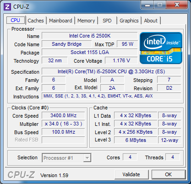Click the Validate button

pos(131,174)
